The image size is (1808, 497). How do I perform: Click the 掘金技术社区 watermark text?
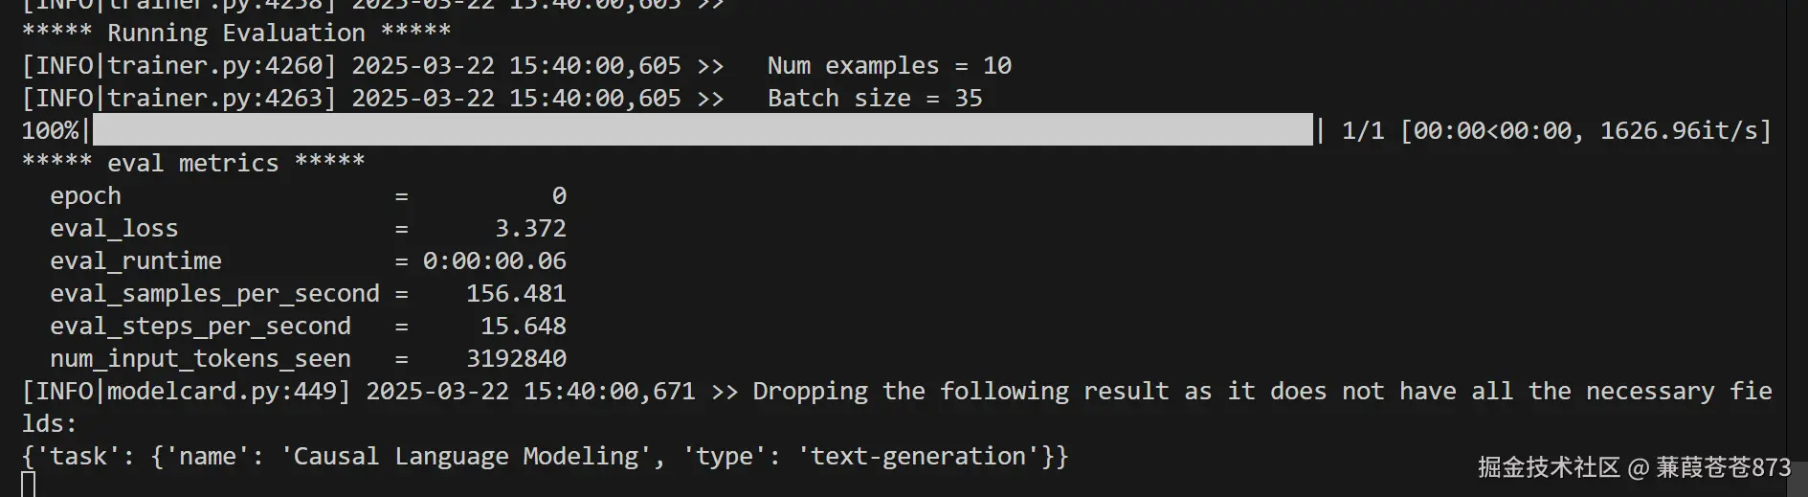(x=1548, y=467)
